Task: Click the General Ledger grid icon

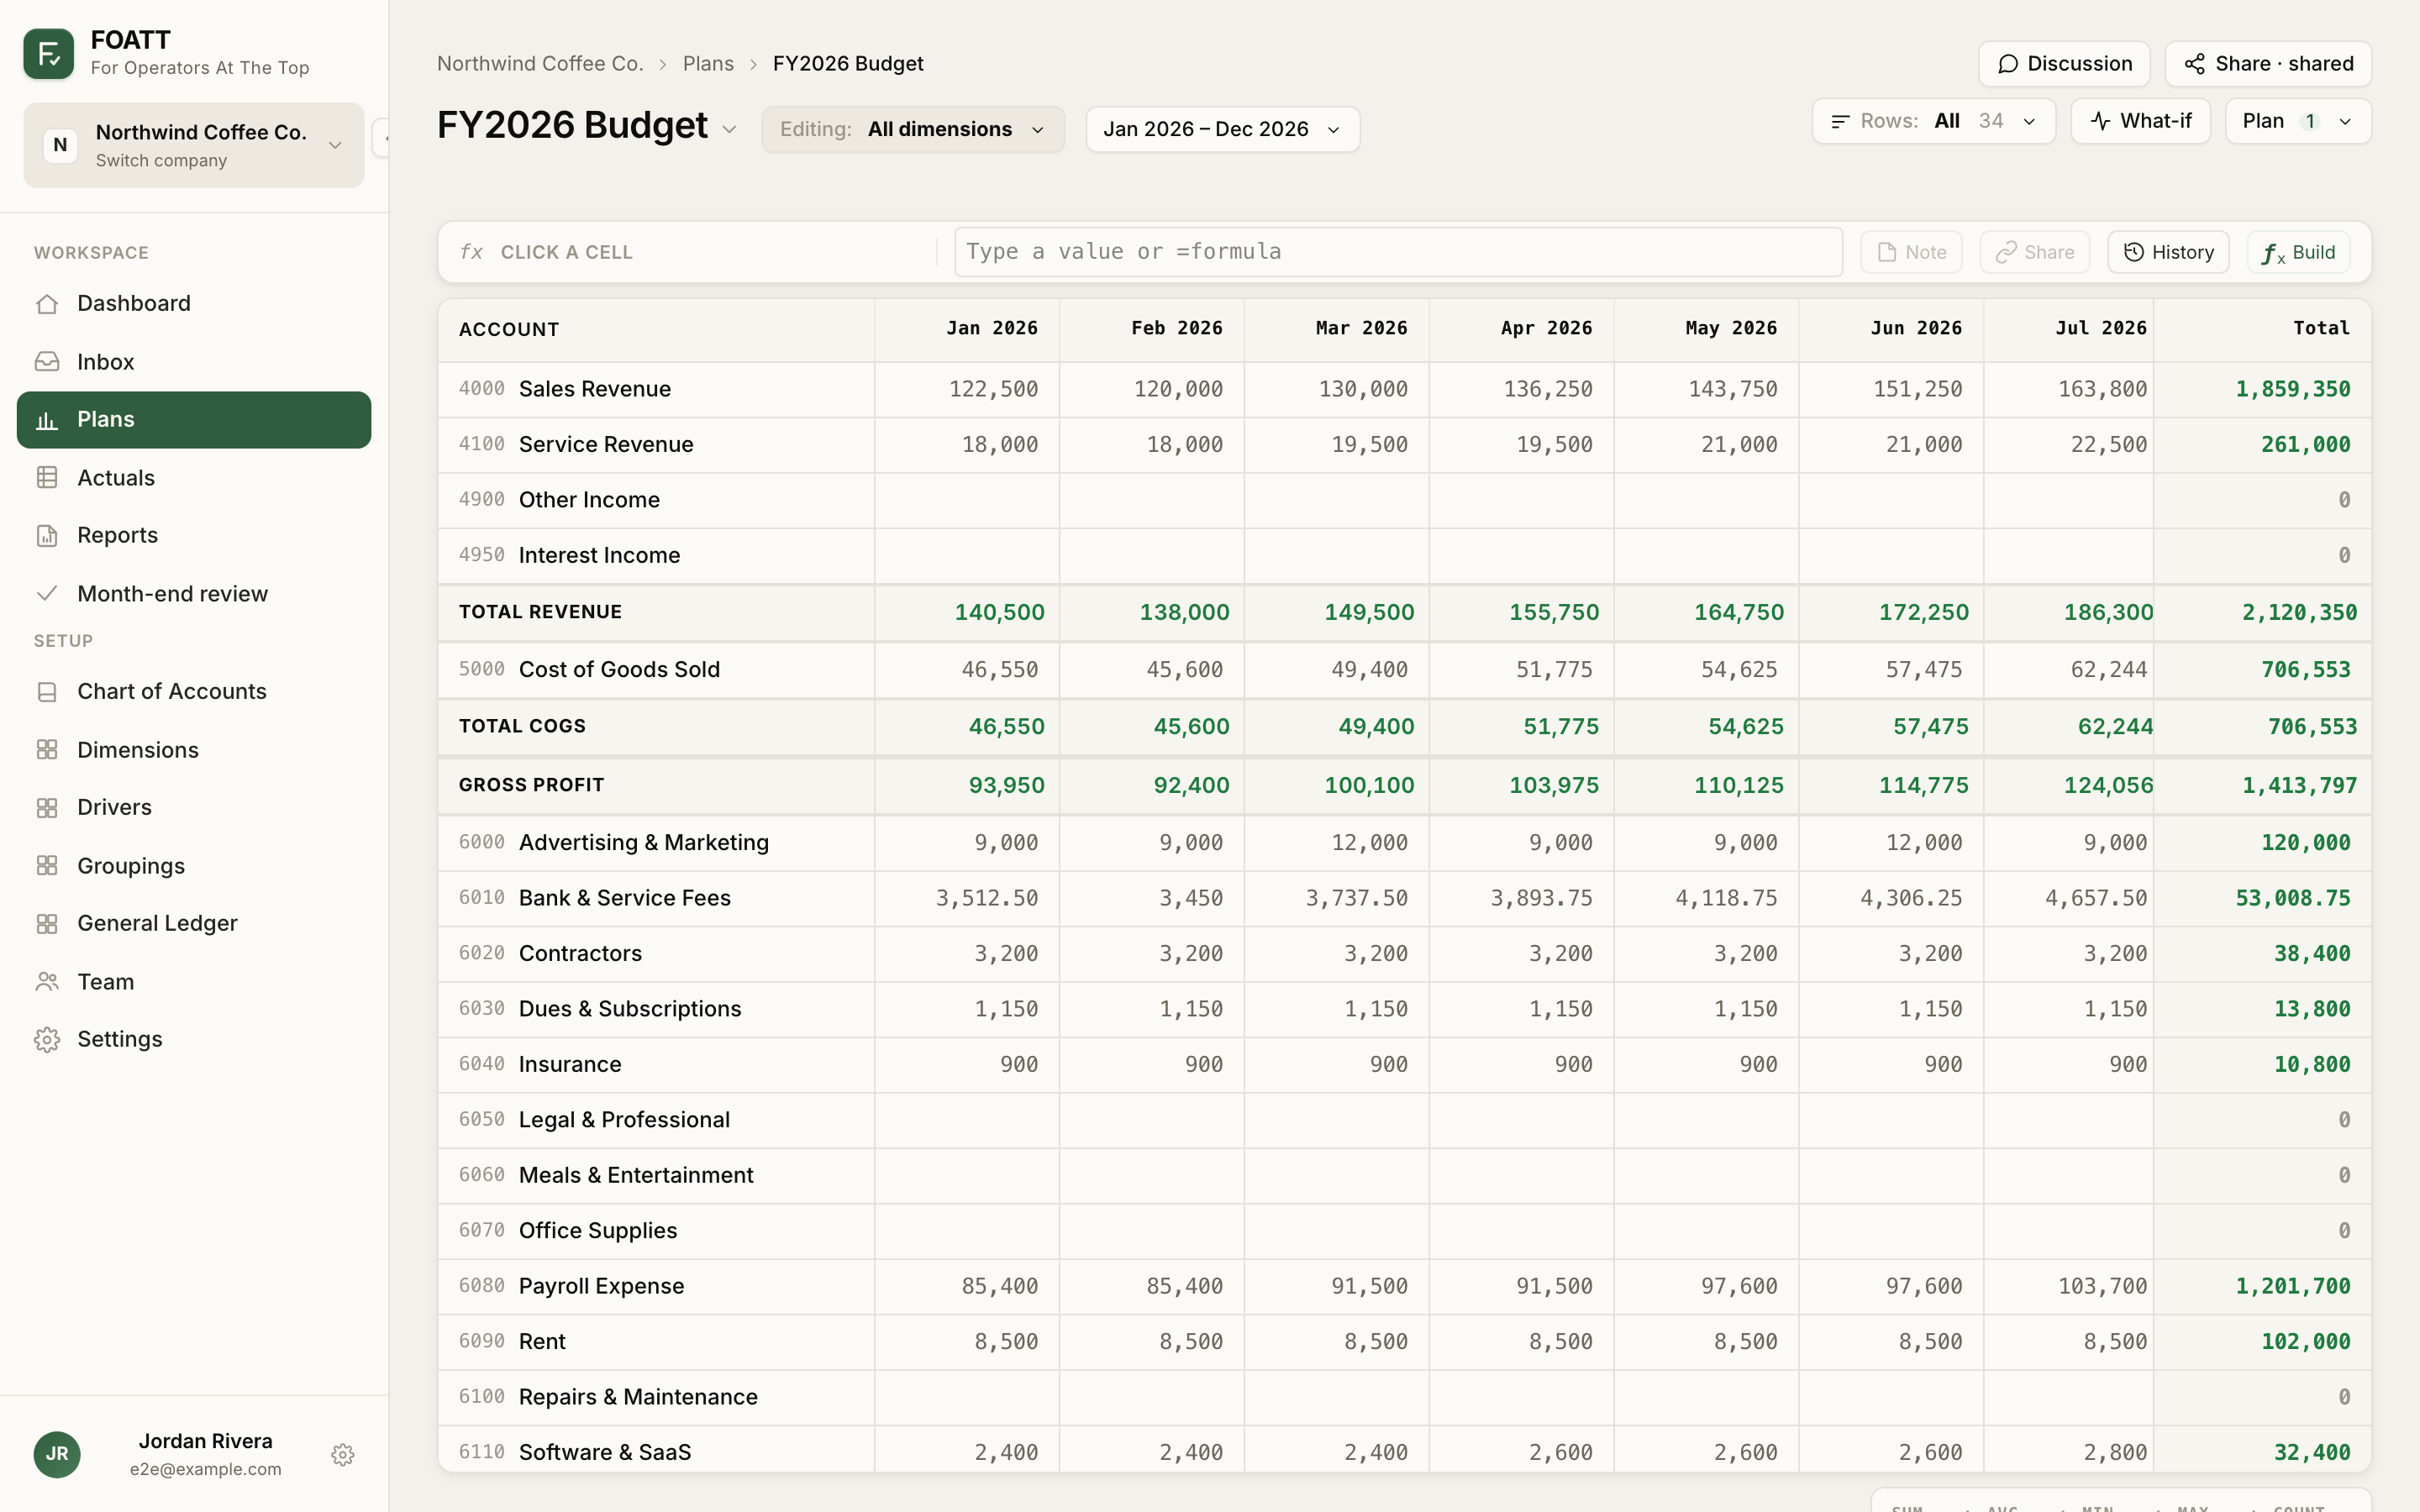Action: pyautogui.click(x=47, y=924)
